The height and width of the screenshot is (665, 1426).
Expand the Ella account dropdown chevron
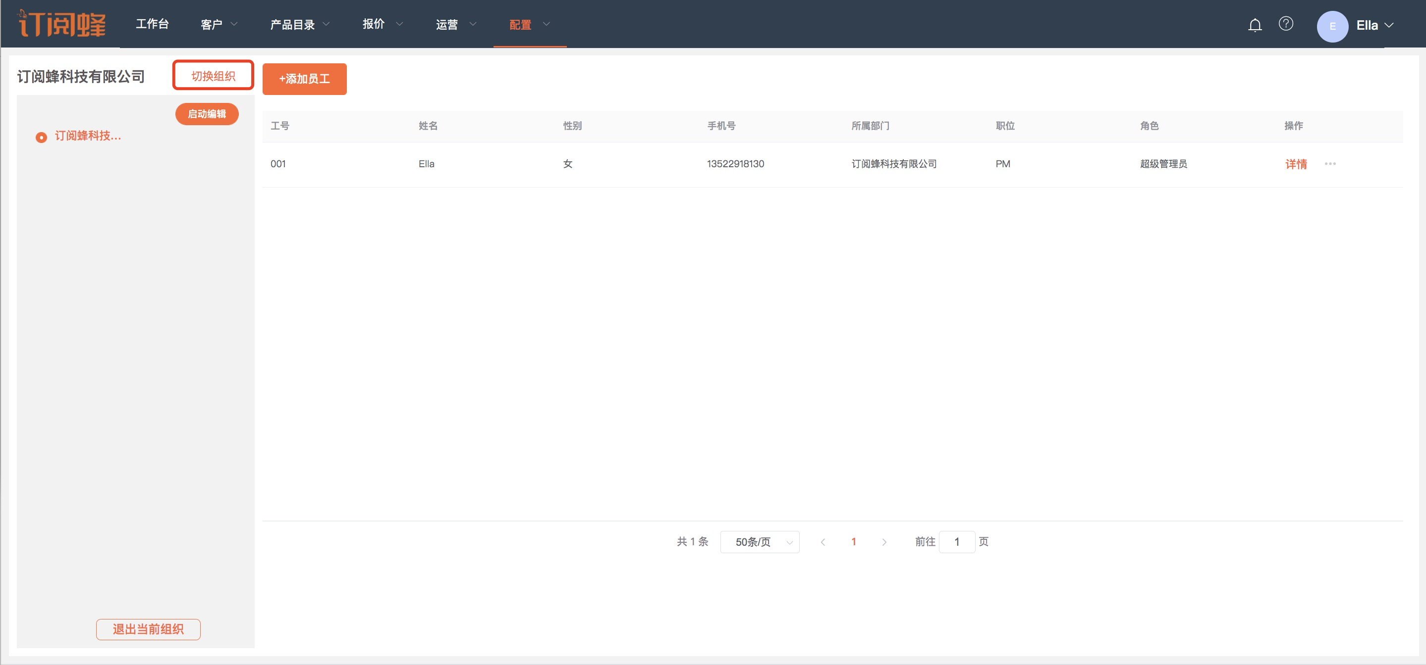coord(1388,25)
